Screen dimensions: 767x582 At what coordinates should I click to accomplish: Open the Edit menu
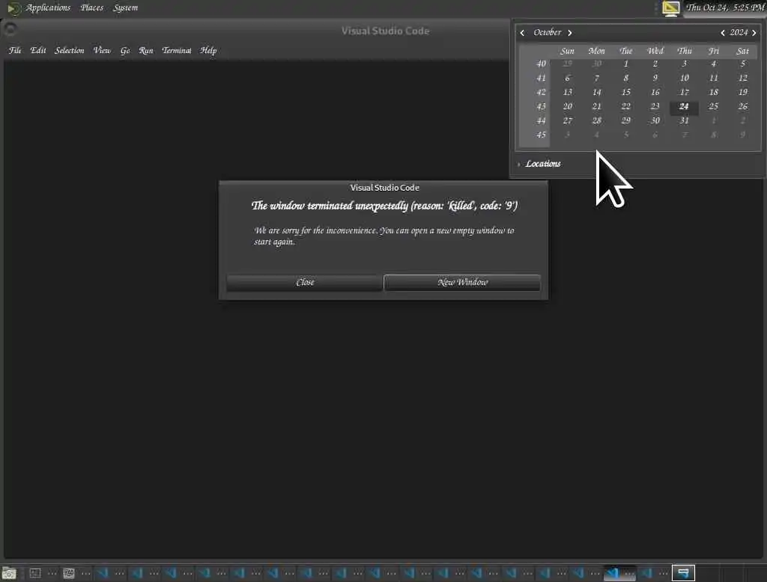coord(37,50)
